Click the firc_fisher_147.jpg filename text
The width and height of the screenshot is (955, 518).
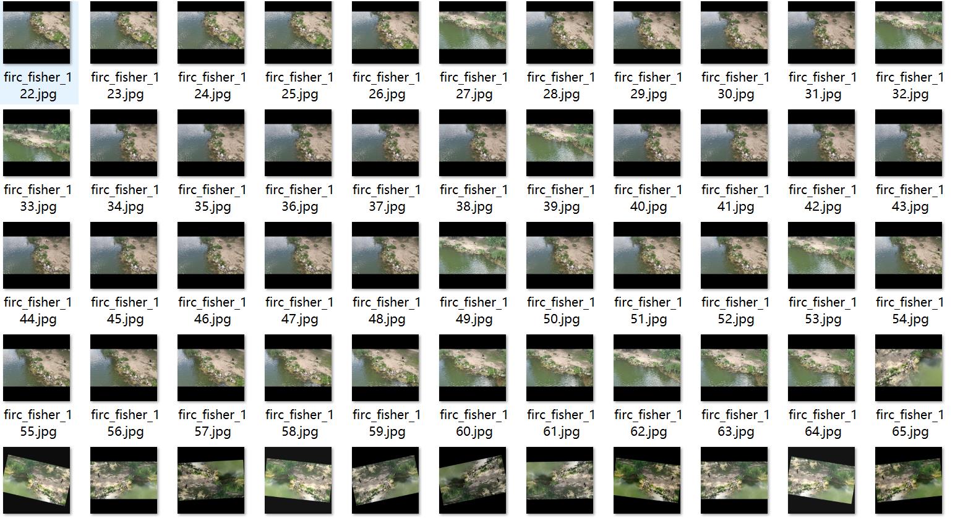(299, 310)
